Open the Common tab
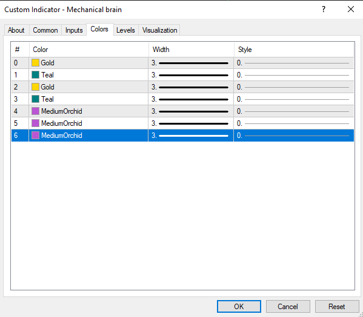363x317 pixels. [x=45, y=30]
